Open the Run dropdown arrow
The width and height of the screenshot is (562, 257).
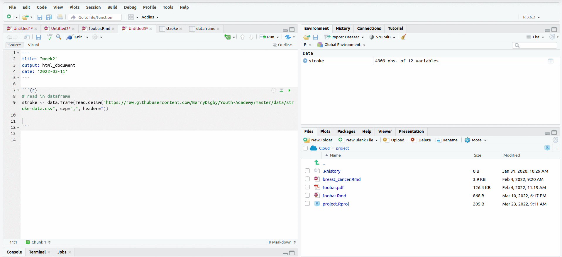(278, 37)
